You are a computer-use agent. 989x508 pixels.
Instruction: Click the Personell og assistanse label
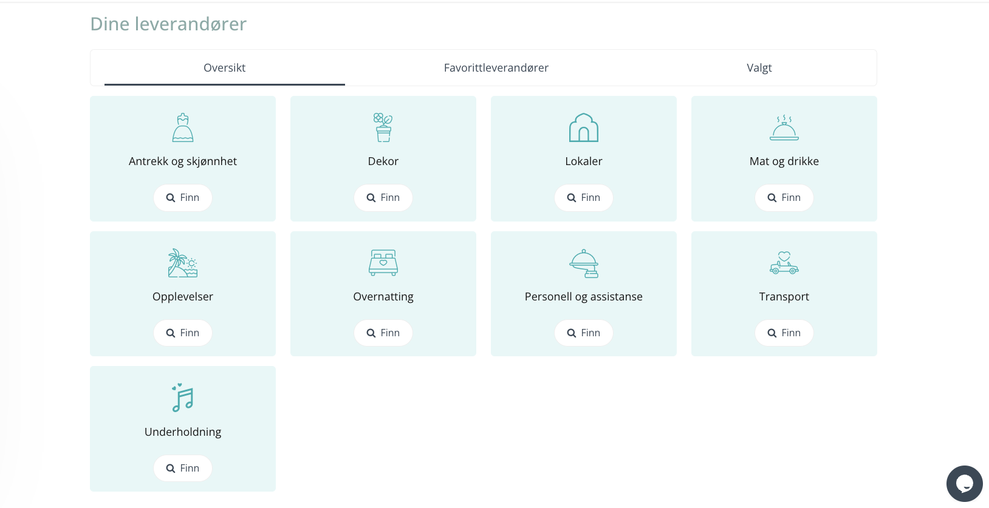(x=584, y=297)
